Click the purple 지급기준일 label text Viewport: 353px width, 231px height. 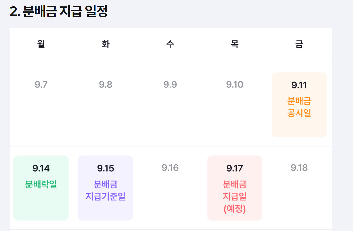[x=106, y=197]
